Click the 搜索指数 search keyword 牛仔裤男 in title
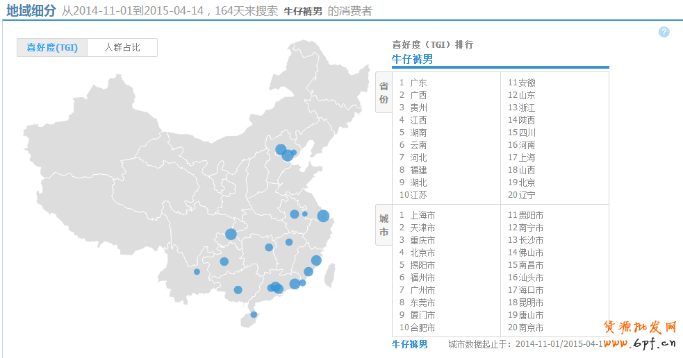Screen dimensions: 683x358 [303, 12]
